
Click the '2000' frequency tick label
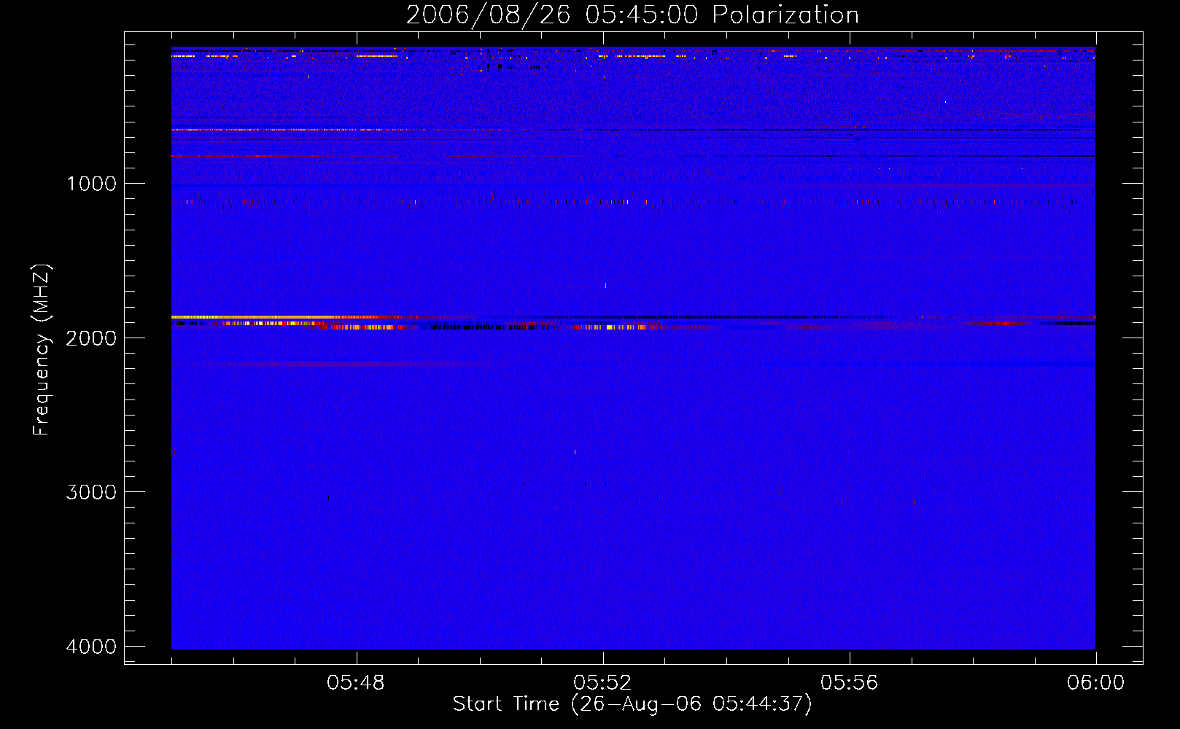pyautogui.click(x=92, y=338)
